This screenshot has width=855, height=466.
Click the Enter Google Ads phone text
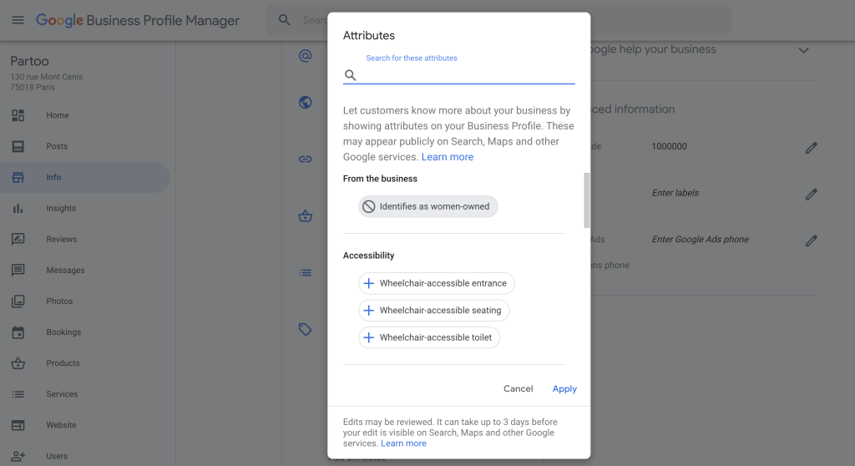pyautogui.click(x=701, y=240)
